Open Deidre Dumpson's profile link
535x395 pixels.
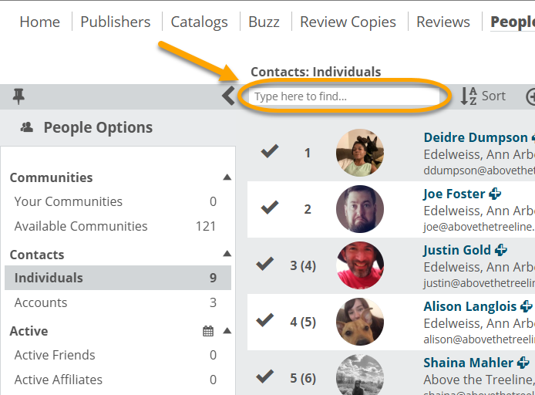pos(476,137)
